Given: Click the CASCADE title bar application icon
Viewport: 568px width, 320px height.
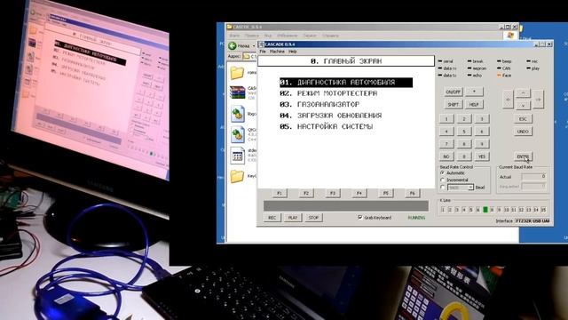Looking at the screenshot, I should tap(261, 44).
